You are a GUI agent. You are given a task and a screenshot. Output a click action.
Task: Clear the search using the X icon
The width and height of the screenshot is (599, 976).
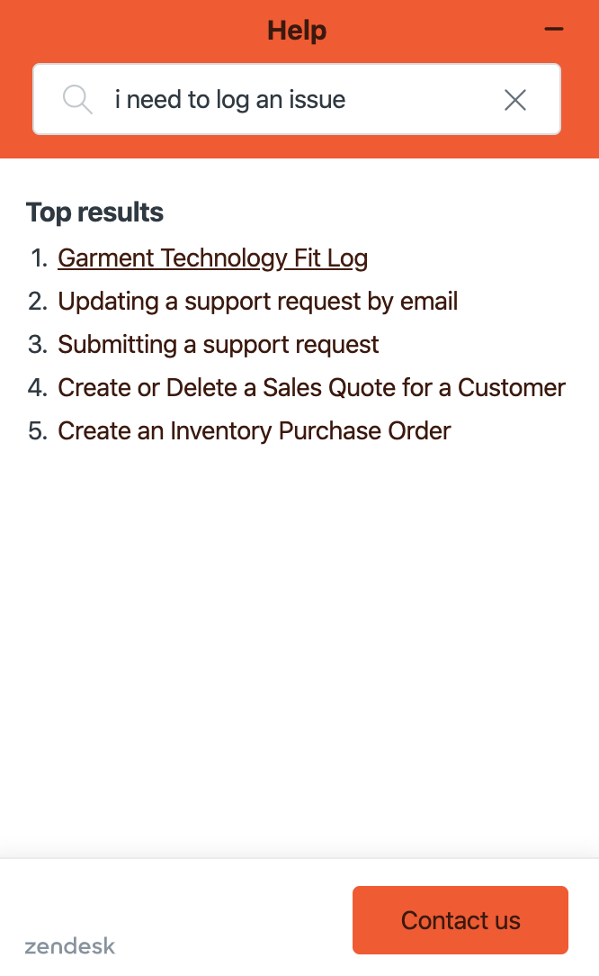[514, 100]
